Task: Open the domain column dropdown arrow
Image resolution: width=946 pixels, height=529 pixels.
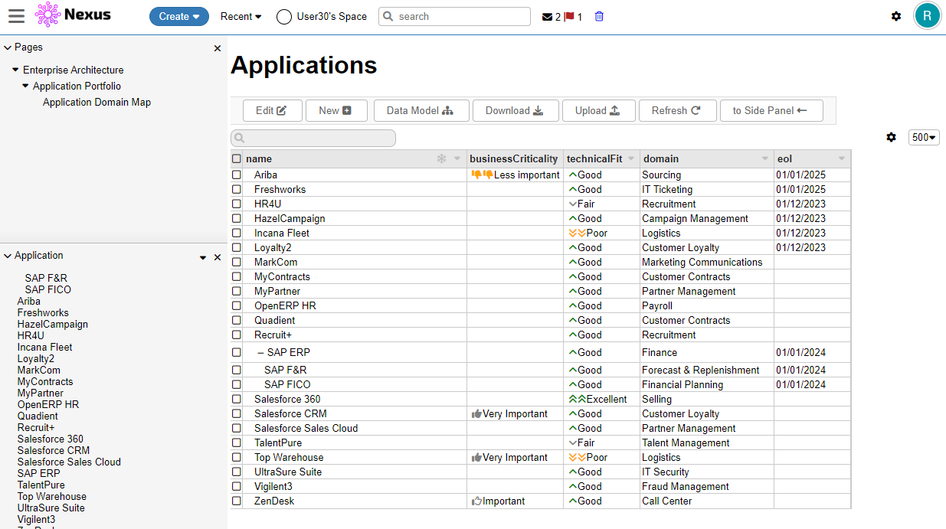Action: (765, 158)
